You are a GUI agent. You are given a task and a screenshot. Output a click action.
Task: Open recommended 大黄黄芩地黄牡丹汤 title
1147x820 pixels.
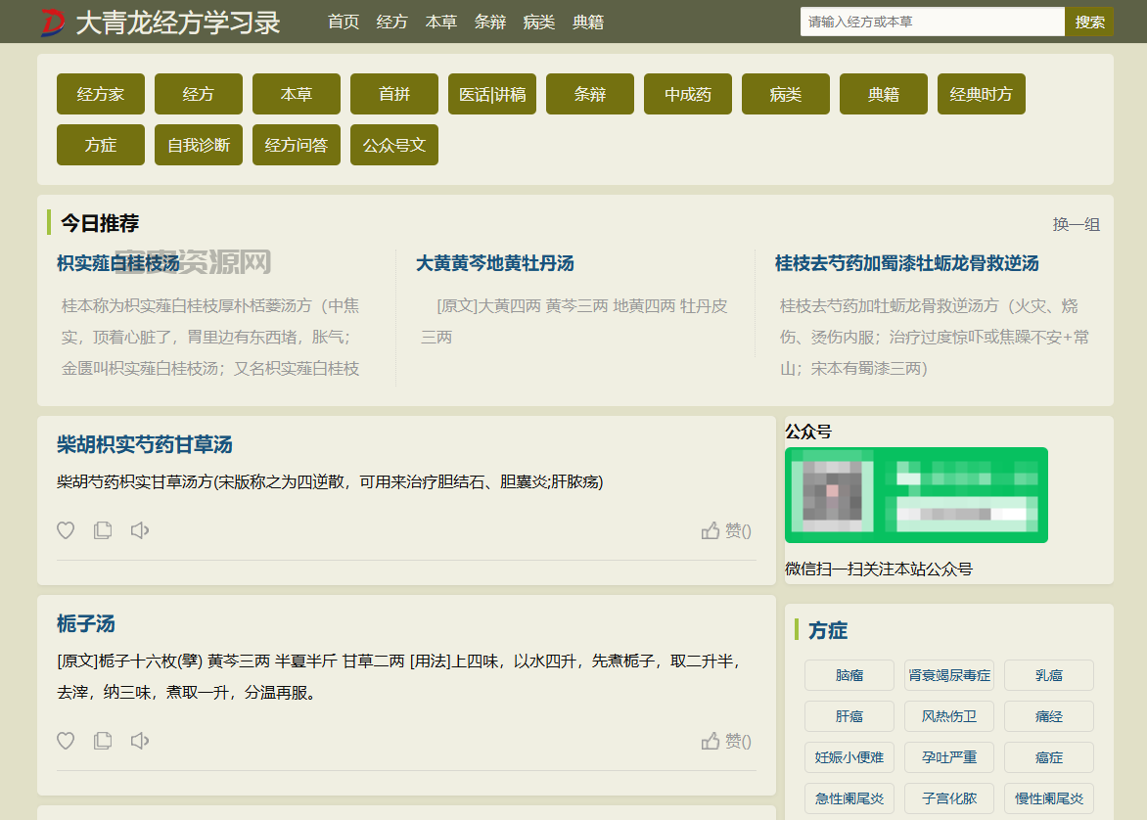495,263
